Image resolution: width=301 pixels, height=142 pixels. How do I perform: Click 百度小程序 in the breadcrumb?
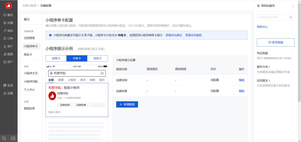(x=30, y=6)
